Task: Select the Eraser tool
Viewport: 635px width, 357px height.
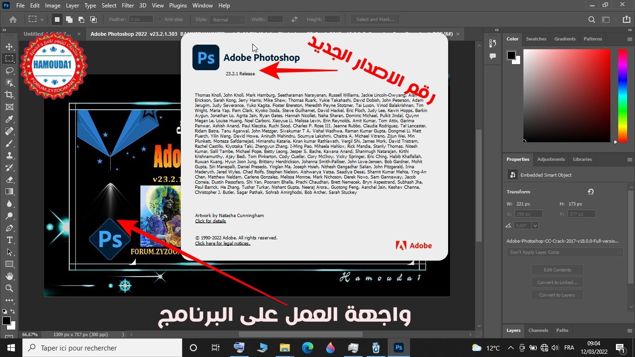Action: click(9, 179)
